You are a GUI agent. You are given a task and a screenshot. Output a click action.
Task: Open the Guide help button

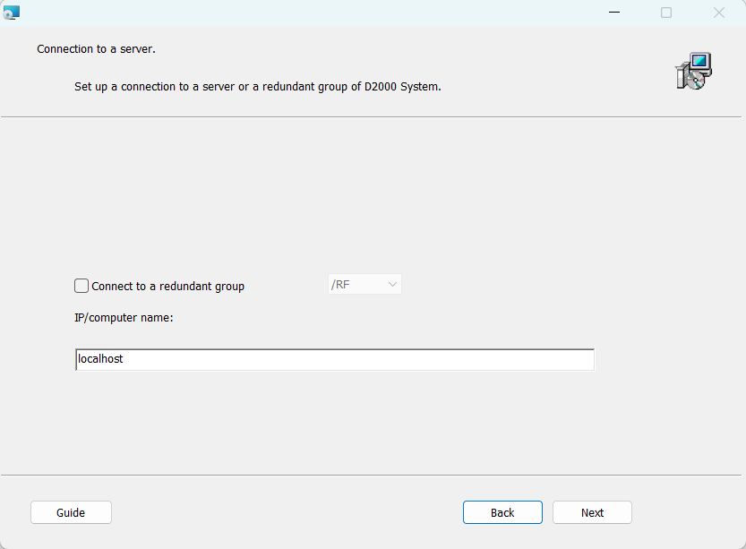pyautogui.click(x=71, y=512)
